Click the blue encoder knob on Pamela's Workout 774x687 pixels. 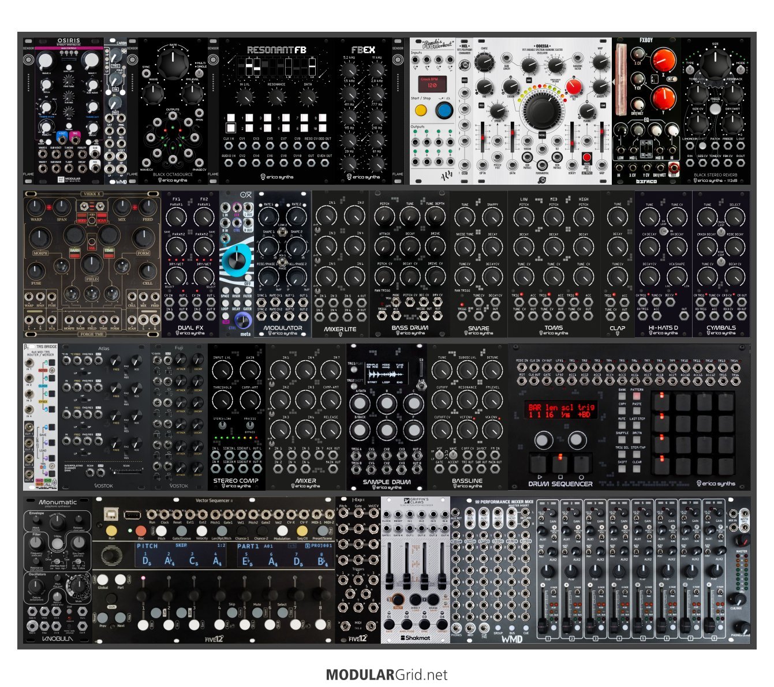tap(444, 109)
